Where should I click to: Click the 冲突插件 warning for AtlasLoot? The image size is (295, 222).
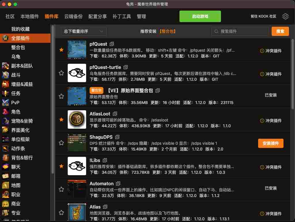[x=271, y=121]
